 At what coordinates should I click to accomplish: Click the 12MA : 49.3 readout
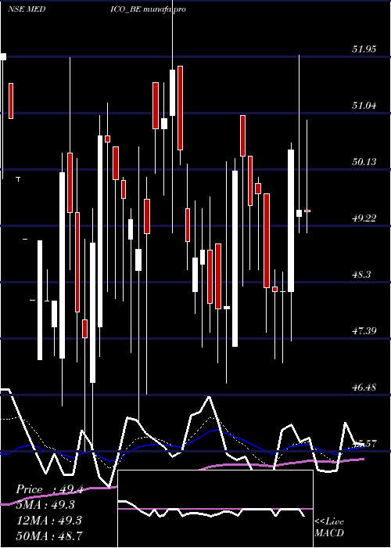[x=49, y=520]
